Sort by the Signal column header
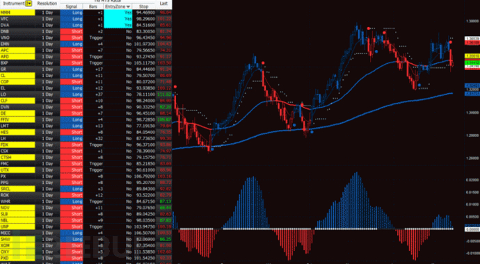The image size is (480, 264). coord(72,6)
